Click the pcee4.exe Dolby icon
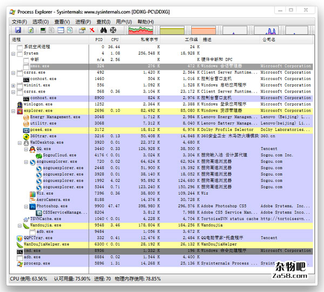Screen dimensions: 324x292 pyautogui.click(x=26, y=130)
